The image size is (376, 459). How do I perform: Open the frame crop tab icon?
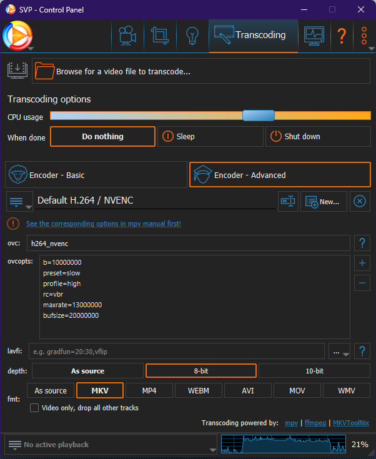point(160,36)
